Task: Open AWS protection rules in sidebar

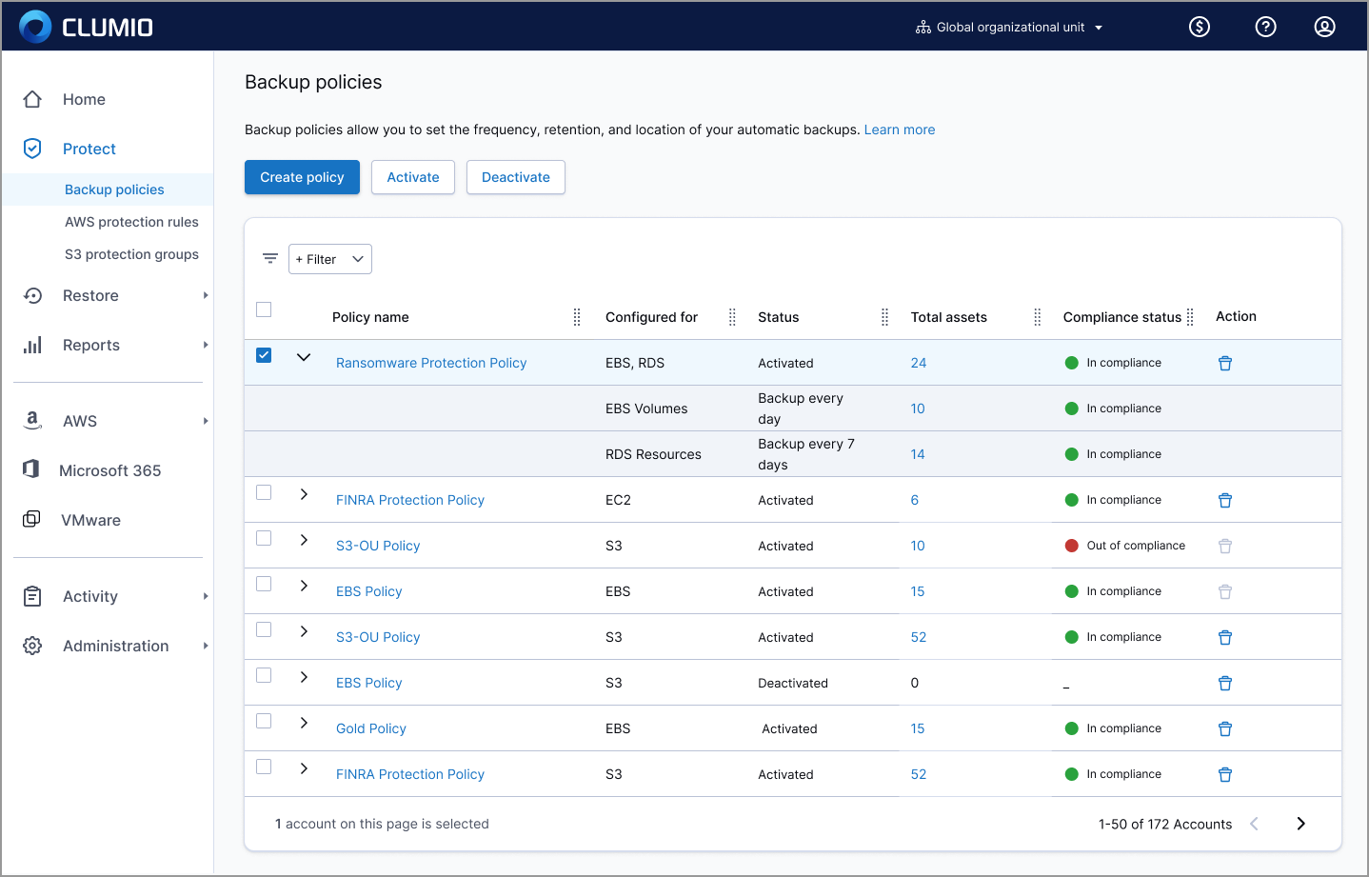Action: 131,222
